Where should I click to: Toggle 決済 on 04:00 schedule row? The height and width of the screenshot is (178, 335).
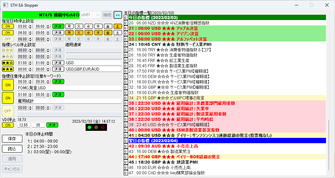(58, 33)
